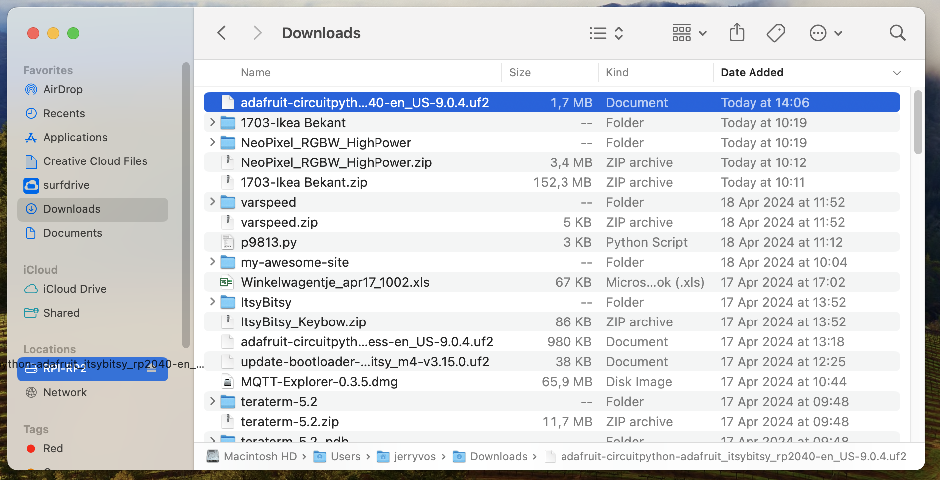Open the Edit Tags toolbar icon
Image resolution: width=940 pixels, height=480 pixels.
[x=775, y=33]
